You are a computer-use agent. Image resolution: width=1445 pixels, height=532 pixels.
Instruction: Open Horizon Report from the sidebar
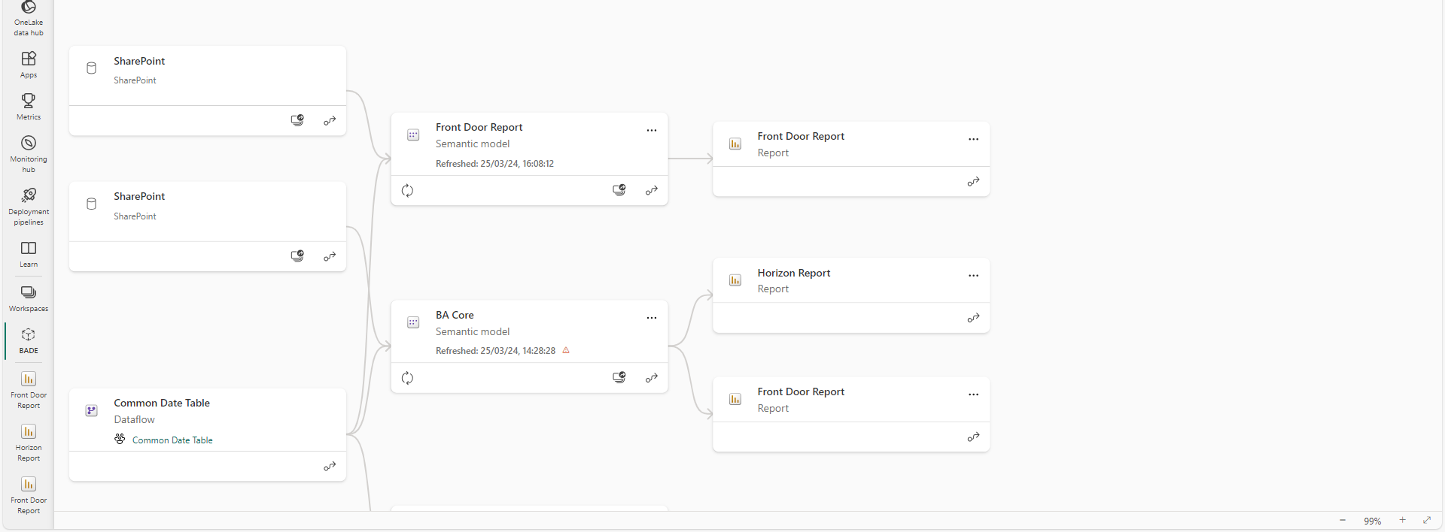pyautogui.click(x=29, y=442)
